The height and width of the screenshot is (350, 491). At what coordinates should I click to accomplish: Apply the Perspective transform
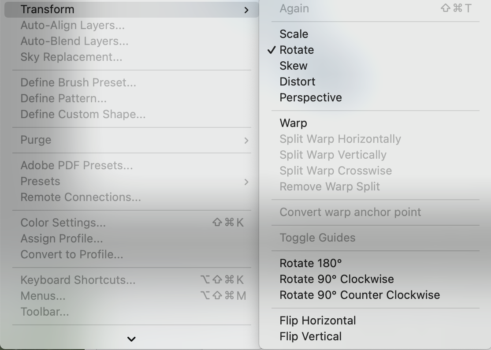tap(310, 97)
